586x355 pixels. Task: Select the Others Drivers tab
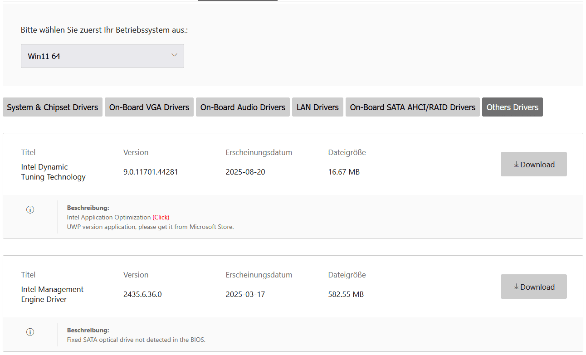tap(512, 107)
